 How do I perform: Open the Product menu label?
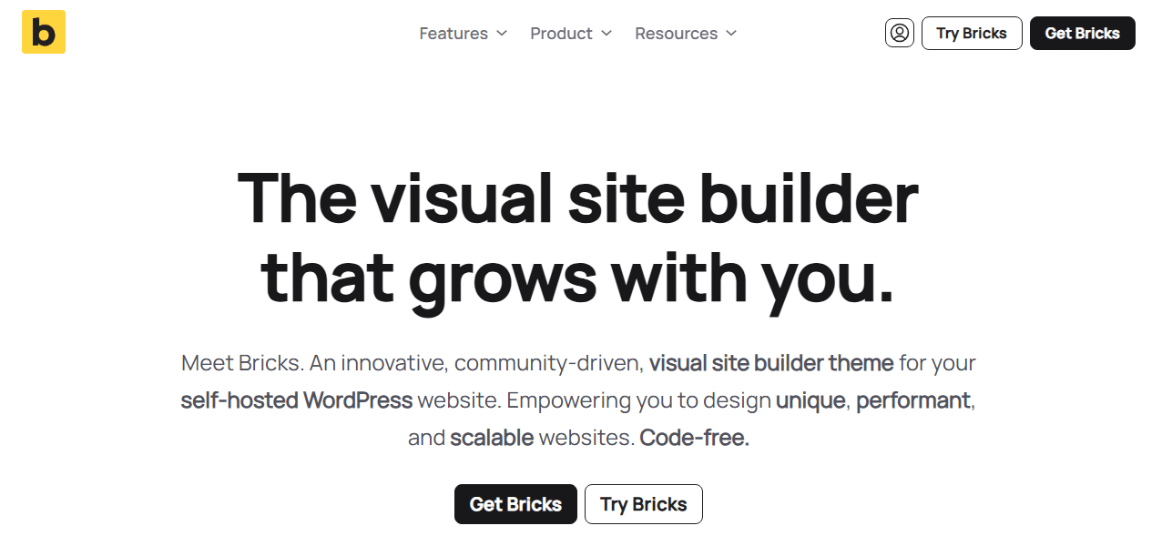click(x=561, y=34)
